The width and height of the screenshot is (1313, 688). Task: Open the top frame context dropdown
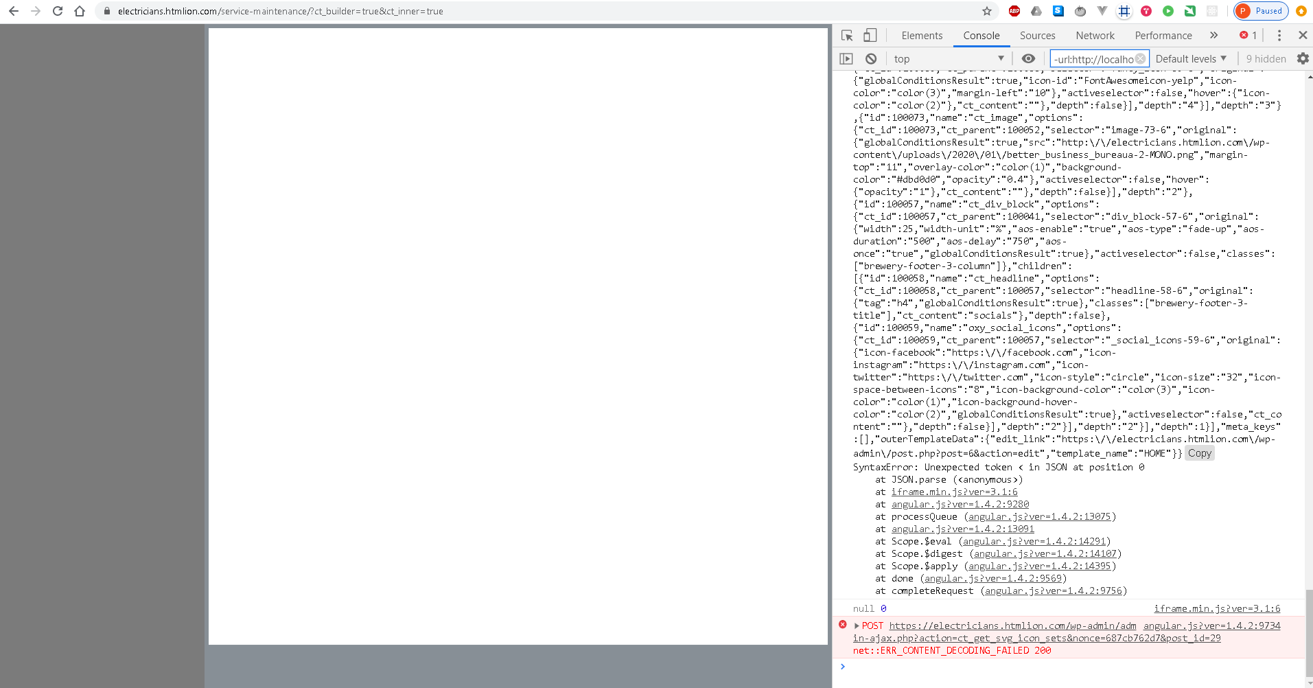pyautogui.click(x=949, y=58)
